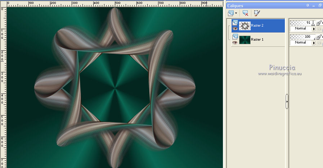Adjust Raster 1 opacity slider at 100
Viewport: 323px width, 168px height.
(x=302, y=37)
